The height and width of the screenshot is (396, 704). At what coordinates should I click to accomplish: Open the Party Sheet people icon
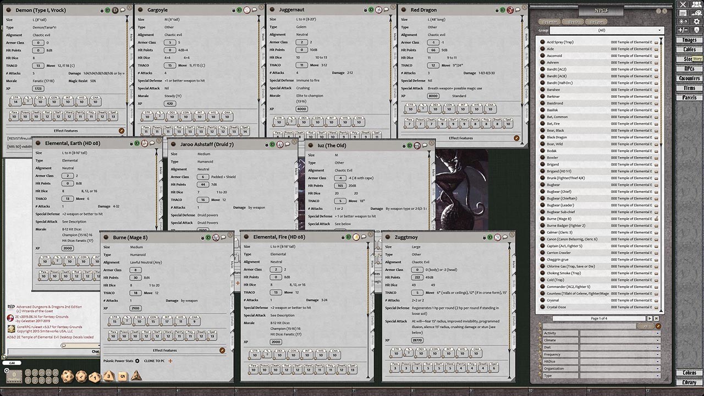[696, 3]
